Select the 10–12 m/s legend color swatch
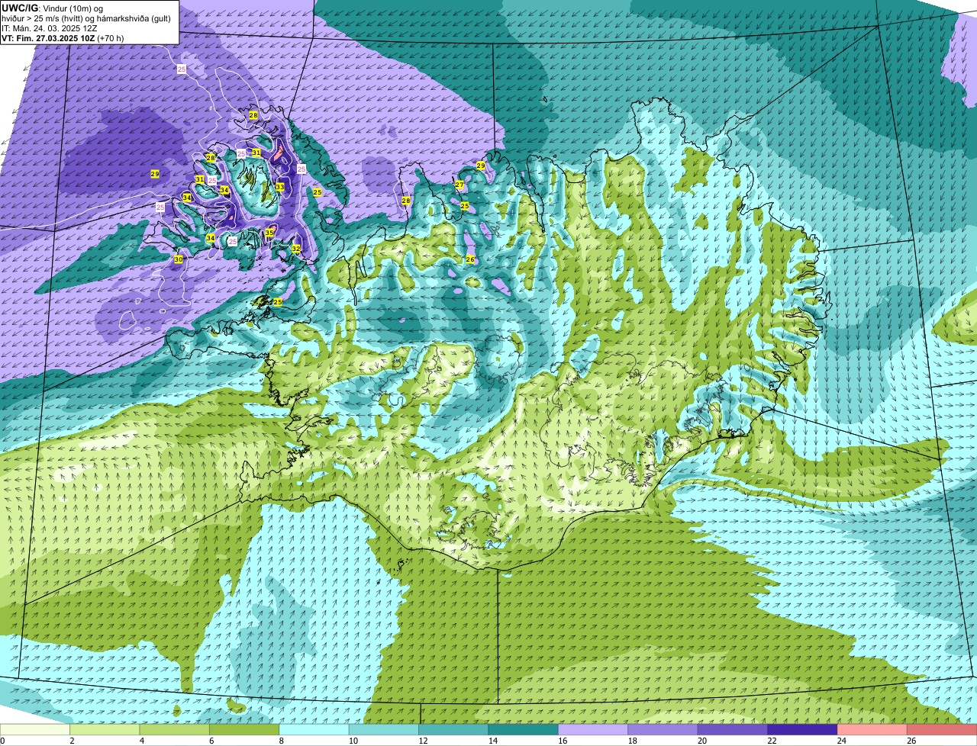977x746 pixels. tap(384, 729)
